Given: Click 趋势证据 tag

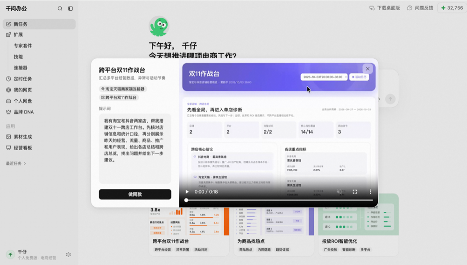Looking at the screenshot, I should pyautogui.click(x=283, y=250).
